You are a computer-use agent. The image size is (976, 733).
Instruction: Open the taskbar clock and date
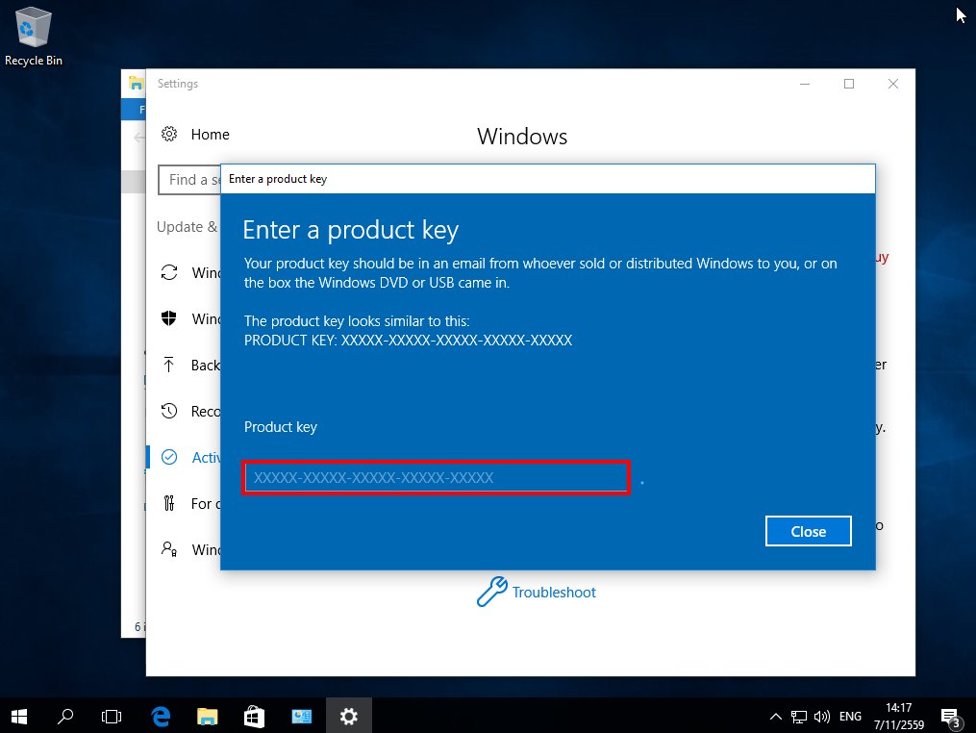[899, 717]
